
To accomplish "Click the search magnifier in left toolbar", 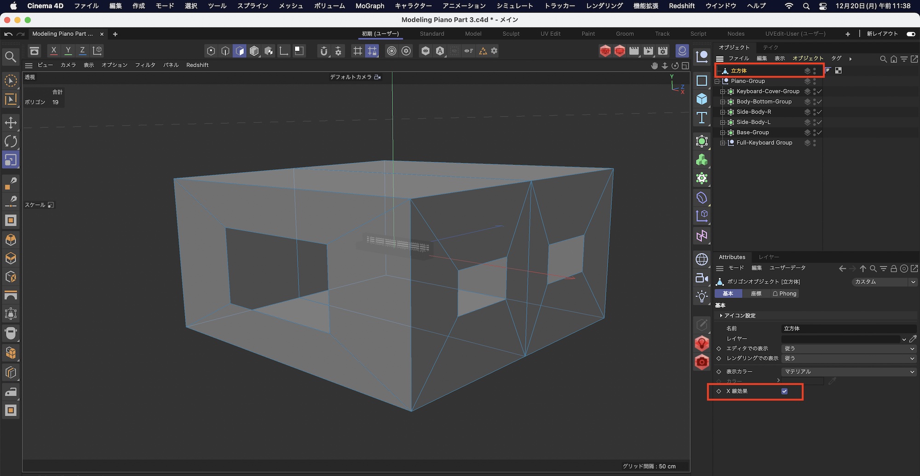I will tap(11, 57).
